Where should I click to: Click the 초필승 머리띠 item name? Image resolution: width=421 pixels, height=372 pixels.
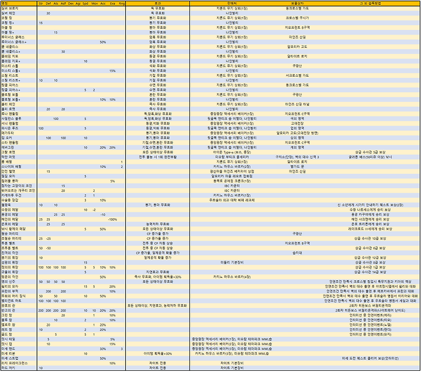click(12, 239)
